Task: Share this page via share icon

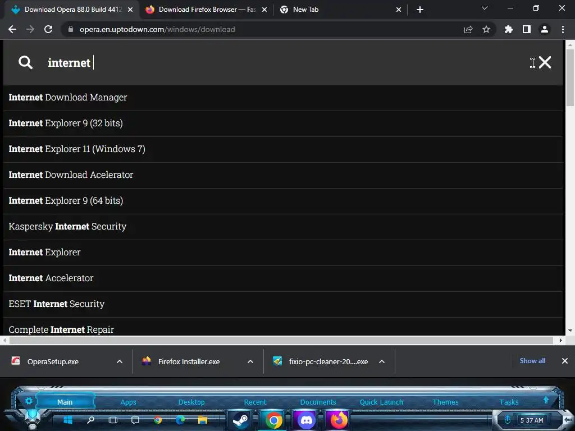Action: point(468,29)
